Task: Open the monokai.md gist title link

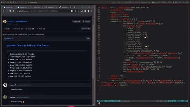Action: (21, 21)
